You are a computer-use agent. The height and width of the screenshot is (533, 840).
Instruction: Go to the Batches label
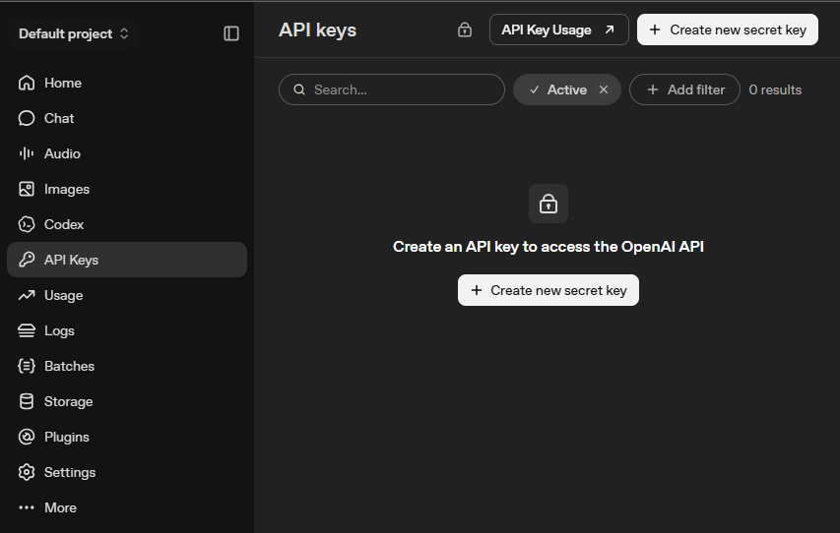coord(70,366)
